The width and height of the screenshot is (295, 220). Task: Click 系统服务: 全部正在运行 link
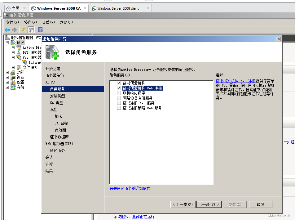pyautogui.click(x=134, y=217)
